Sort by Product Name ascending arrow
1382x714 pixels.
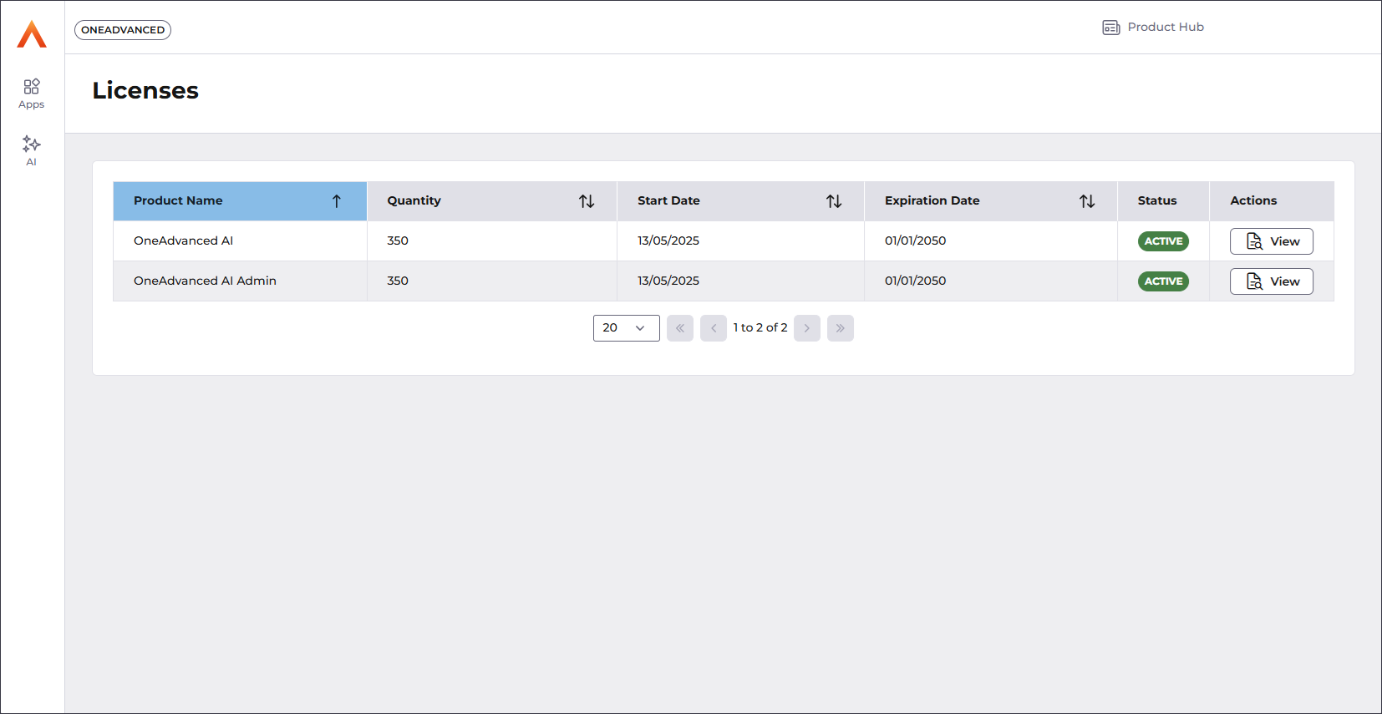click(337, 201)
